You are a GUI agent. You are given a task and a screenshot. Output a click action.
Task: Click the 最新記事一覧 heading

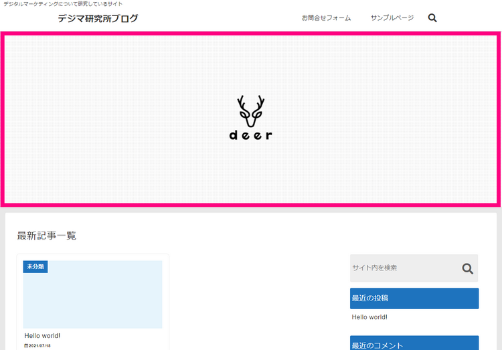click(x=46, y=236)
